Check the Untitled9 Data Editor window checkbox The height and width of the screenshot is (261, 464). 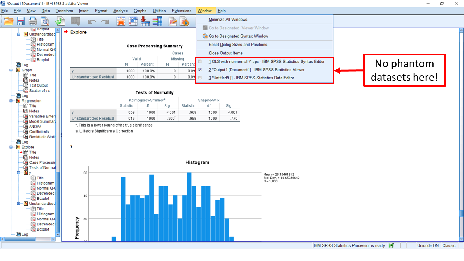point(200,78)
